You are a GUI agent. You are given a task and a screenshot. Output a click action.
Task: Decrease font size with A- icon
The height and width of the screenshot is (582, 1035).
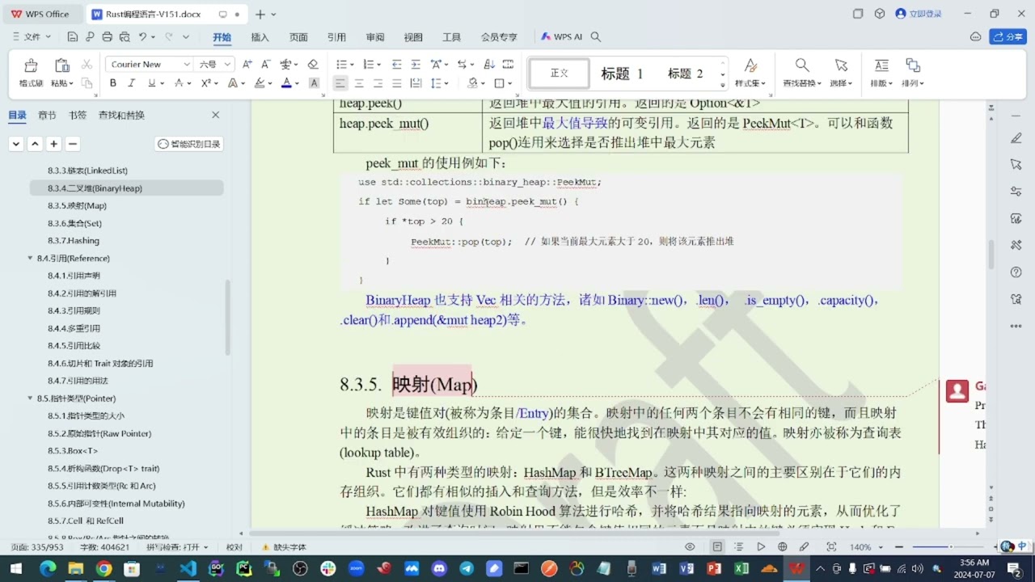[266, 65]
